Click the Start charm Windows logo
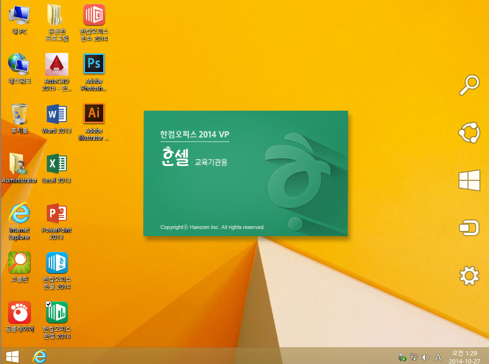 tap(469, 180)
